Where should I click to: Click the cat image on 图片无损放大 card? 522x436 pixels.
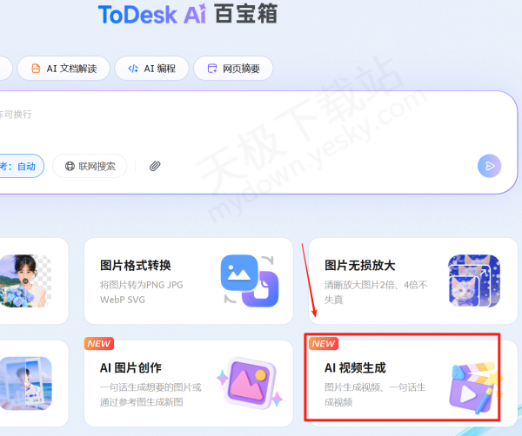pyautogui.click(x=473, y=280)
